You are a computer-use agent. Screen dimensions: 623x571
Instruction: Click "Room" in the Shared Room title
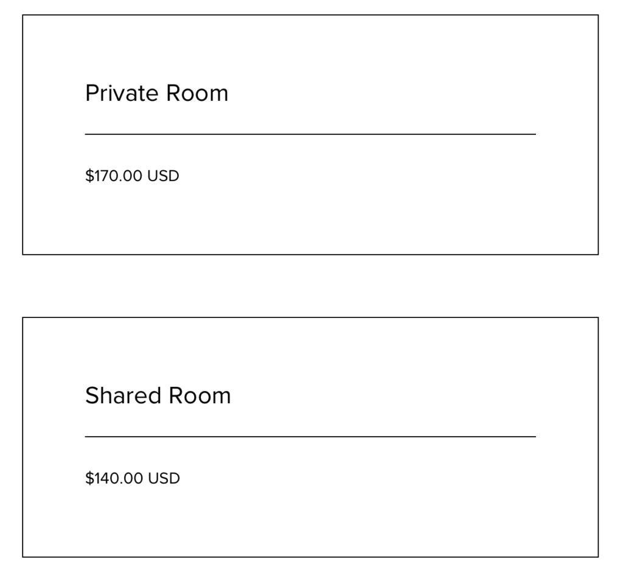[200, 395]
